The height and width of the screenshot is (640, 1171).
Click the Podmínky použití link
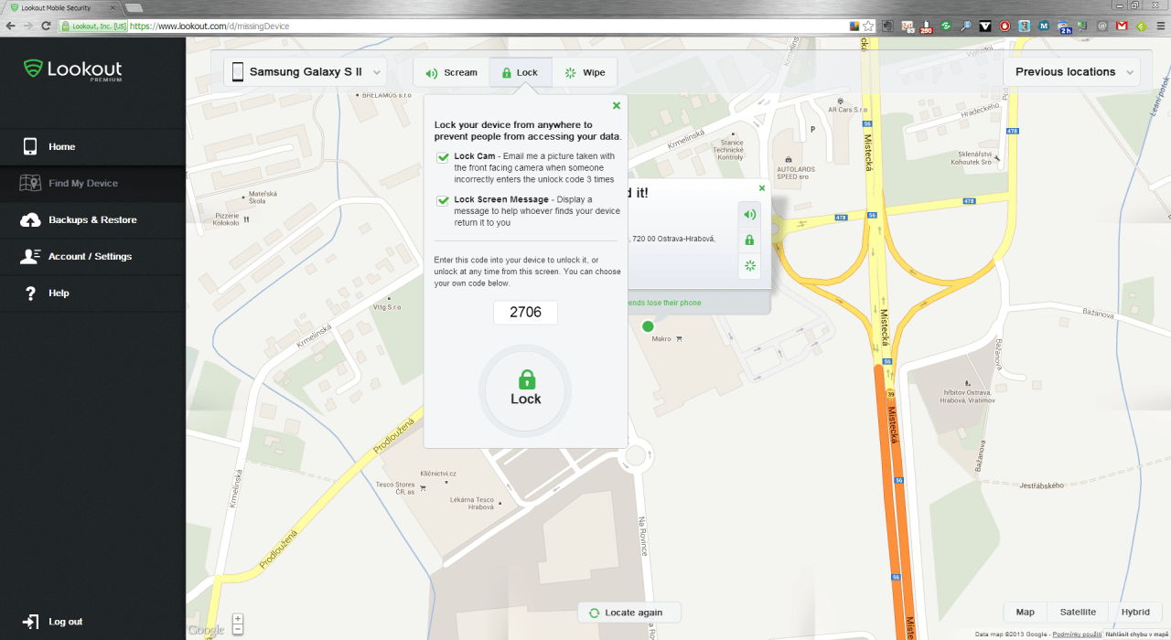coord(1077,634)
